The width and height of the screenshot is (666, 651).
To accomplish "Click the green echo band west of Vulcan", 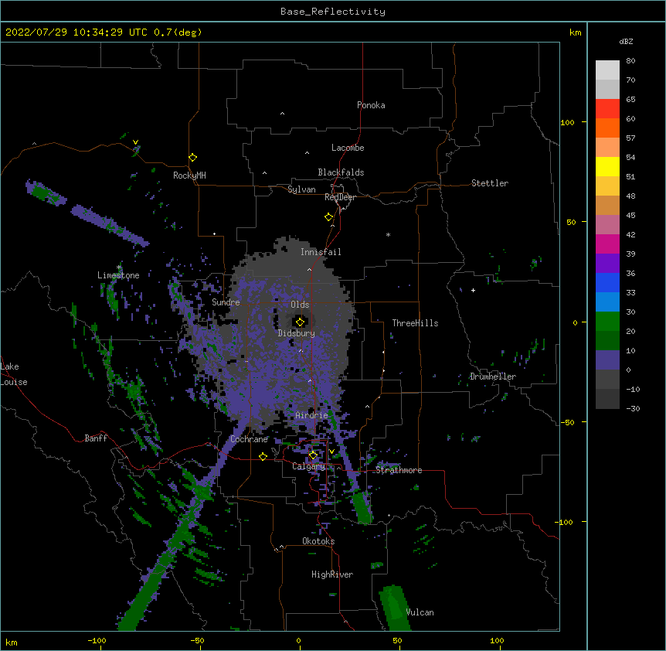I will click(x=394, y=608).
